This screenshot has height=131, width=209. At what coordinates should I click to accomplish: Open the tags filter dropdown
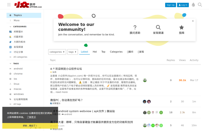[x=72, y=52]
